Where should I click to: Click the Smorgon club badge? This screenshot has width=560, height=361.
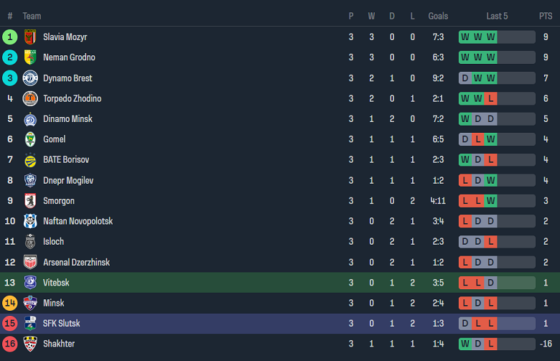[30, 201]
